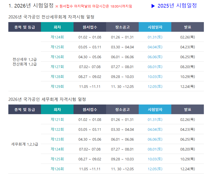
Task: Click the 종목 및 등급 header
Action: [x=24, y=27]
